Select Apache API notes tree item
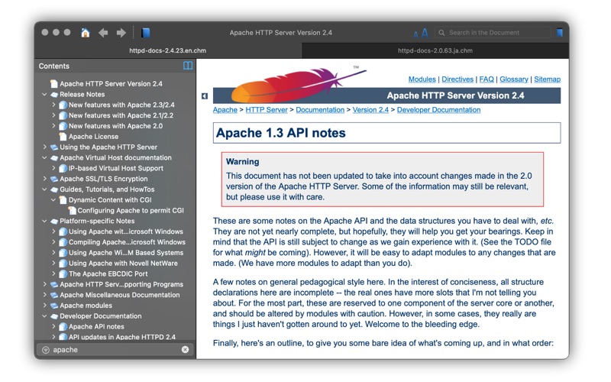 tap(96, 327)
